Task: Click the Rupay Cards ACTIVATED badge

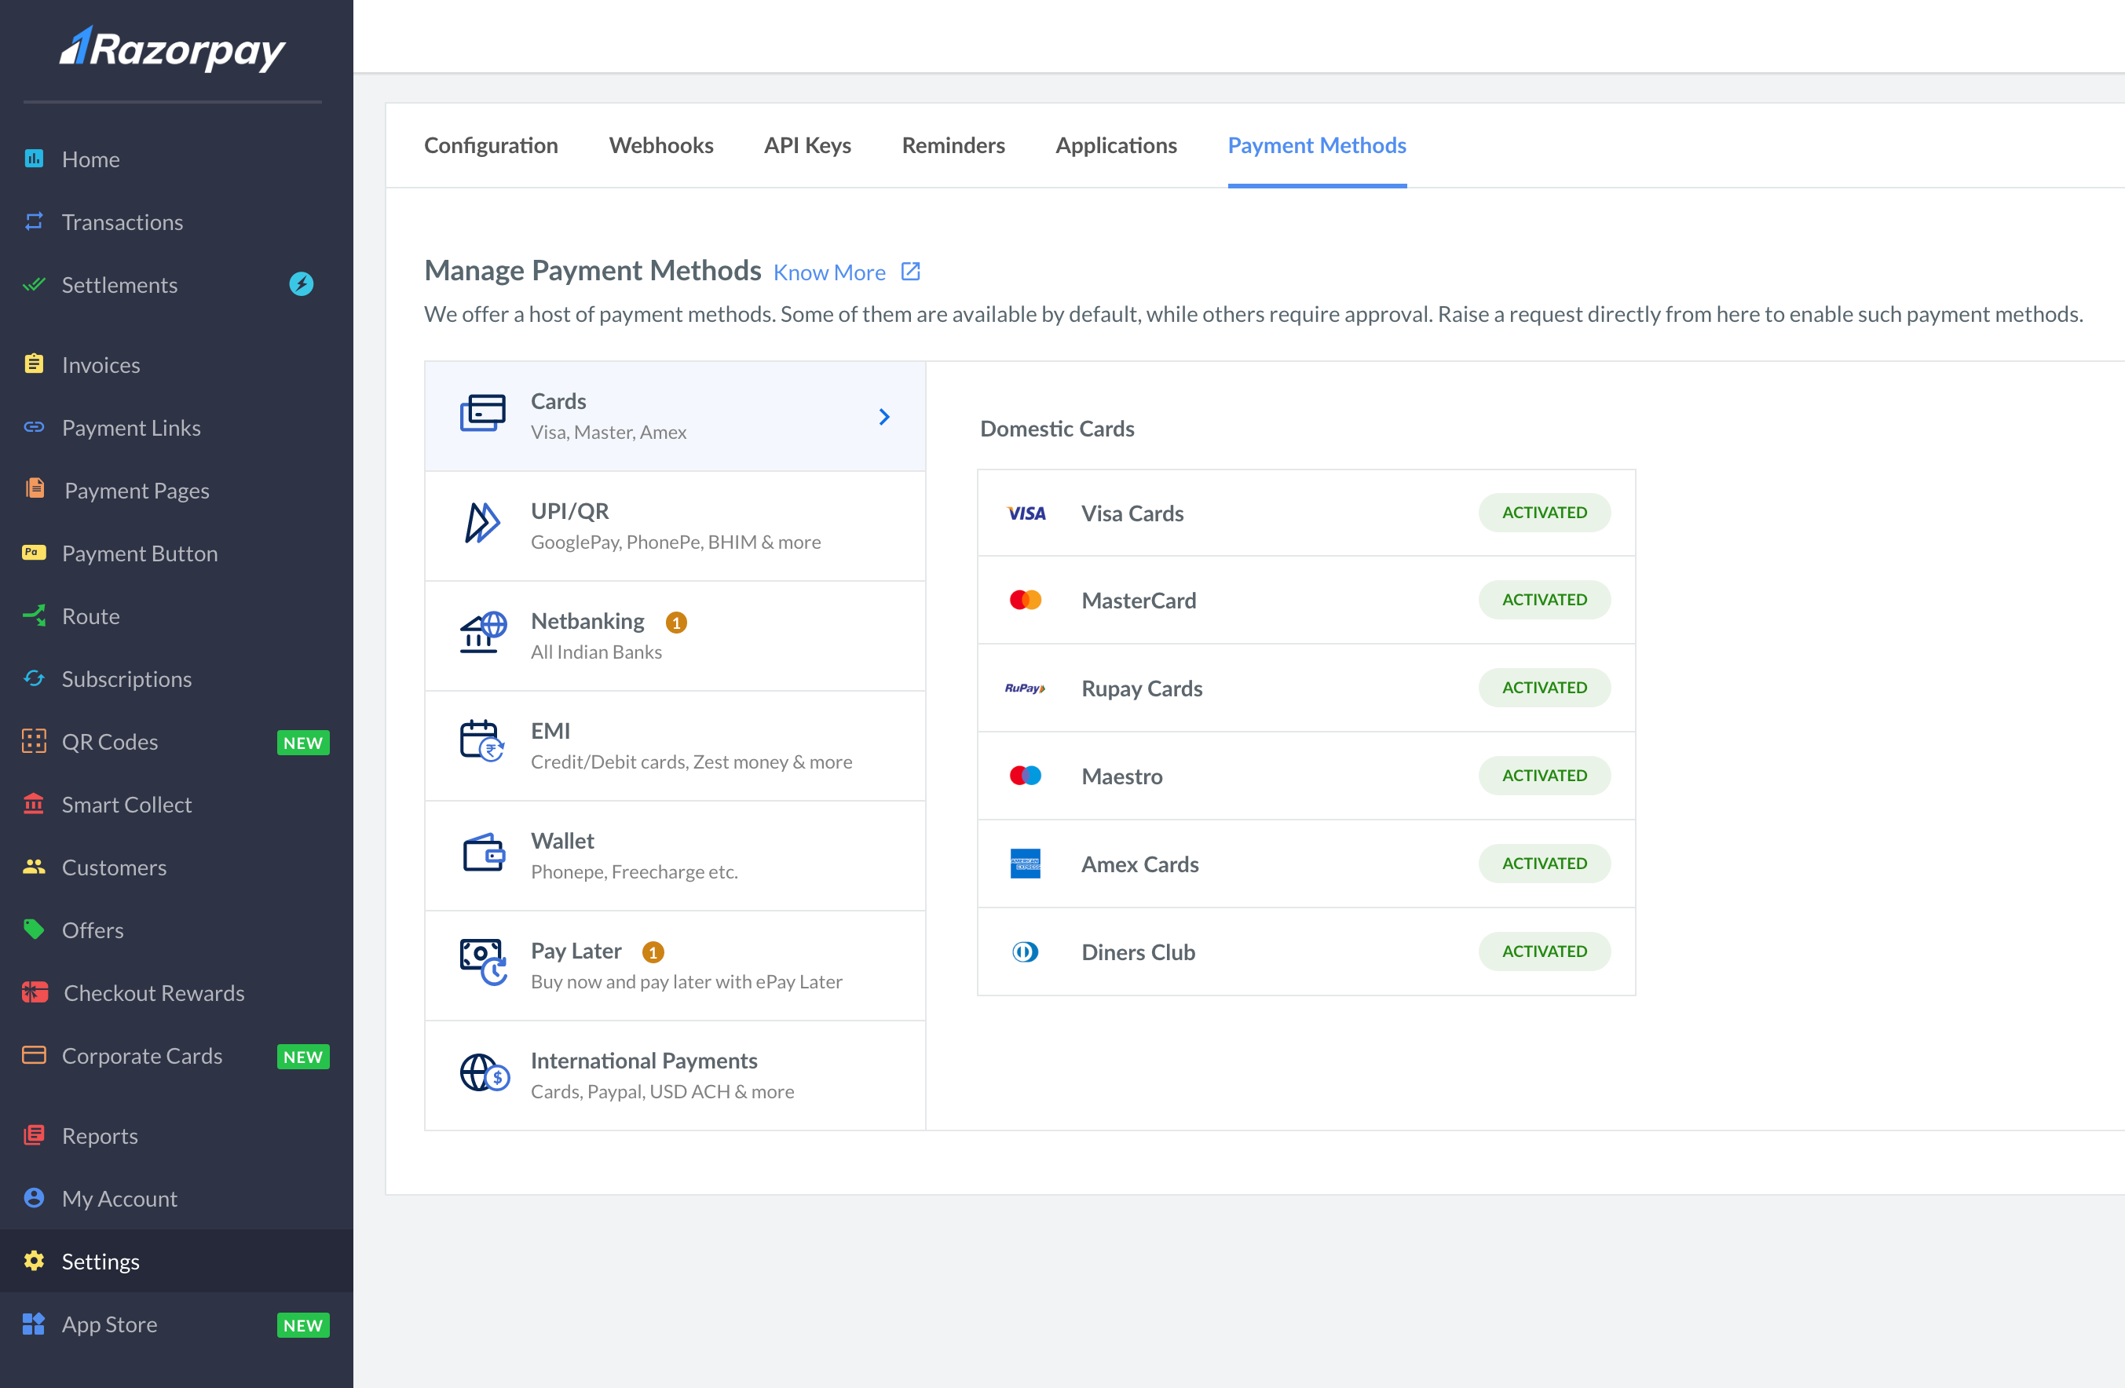Action: (1544, 687)
